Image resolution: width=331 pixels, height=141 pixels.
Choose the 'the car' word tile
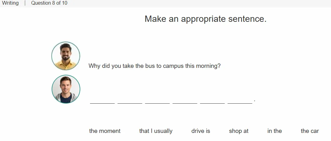(310, 131)
